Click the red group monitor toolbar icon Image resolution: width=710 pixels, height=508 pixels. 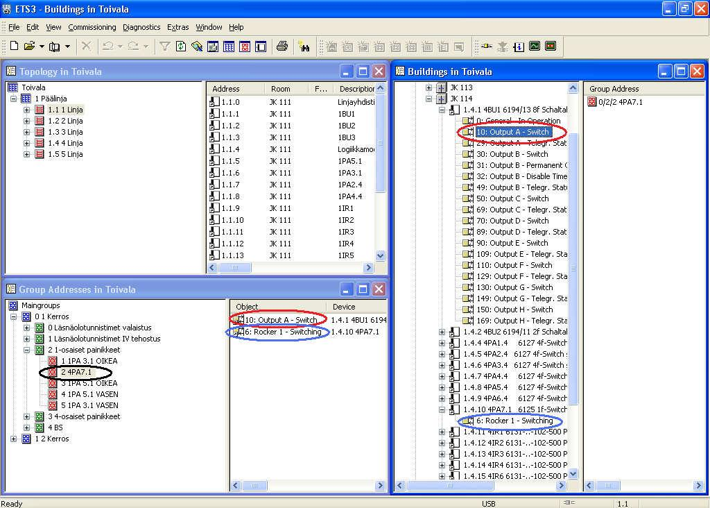pyautogui.click(x=551, y=46)
